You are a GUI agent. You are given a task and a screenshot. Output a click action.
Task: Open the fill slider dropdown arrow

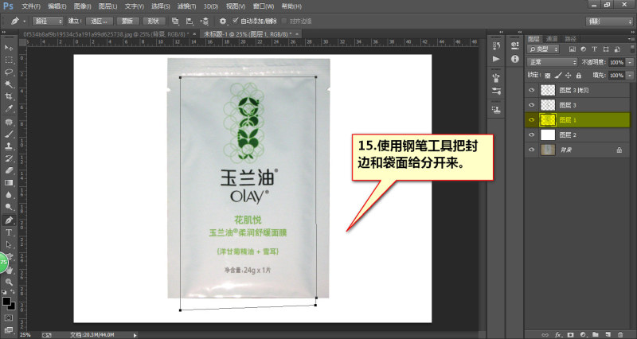[630, 75]
